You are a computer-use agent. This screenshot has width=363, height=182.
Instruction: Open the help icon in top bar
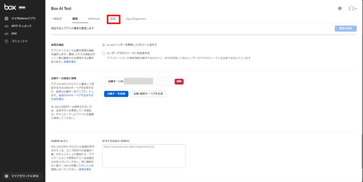(x=340, y=8)
